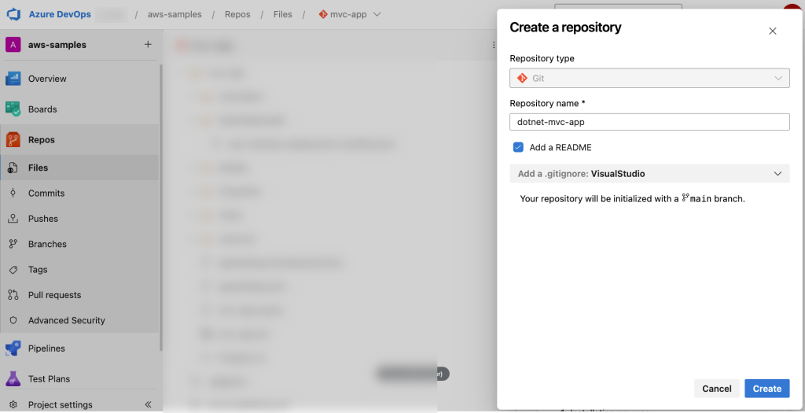Click the plus icon beside aws-samples

[x=148, y=45]
